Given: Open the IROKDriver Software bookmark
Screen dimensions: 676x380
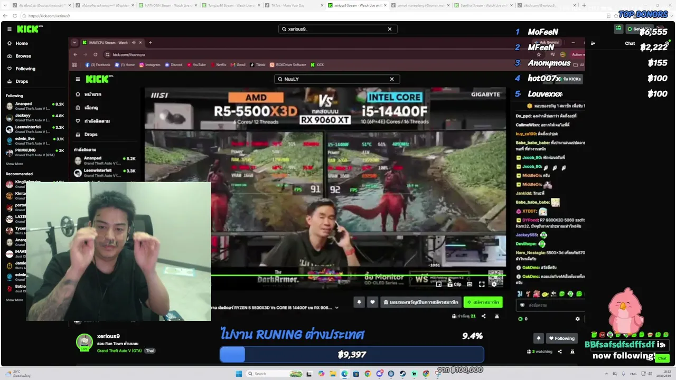Looking at the screenshot, I should click(288, 65).
